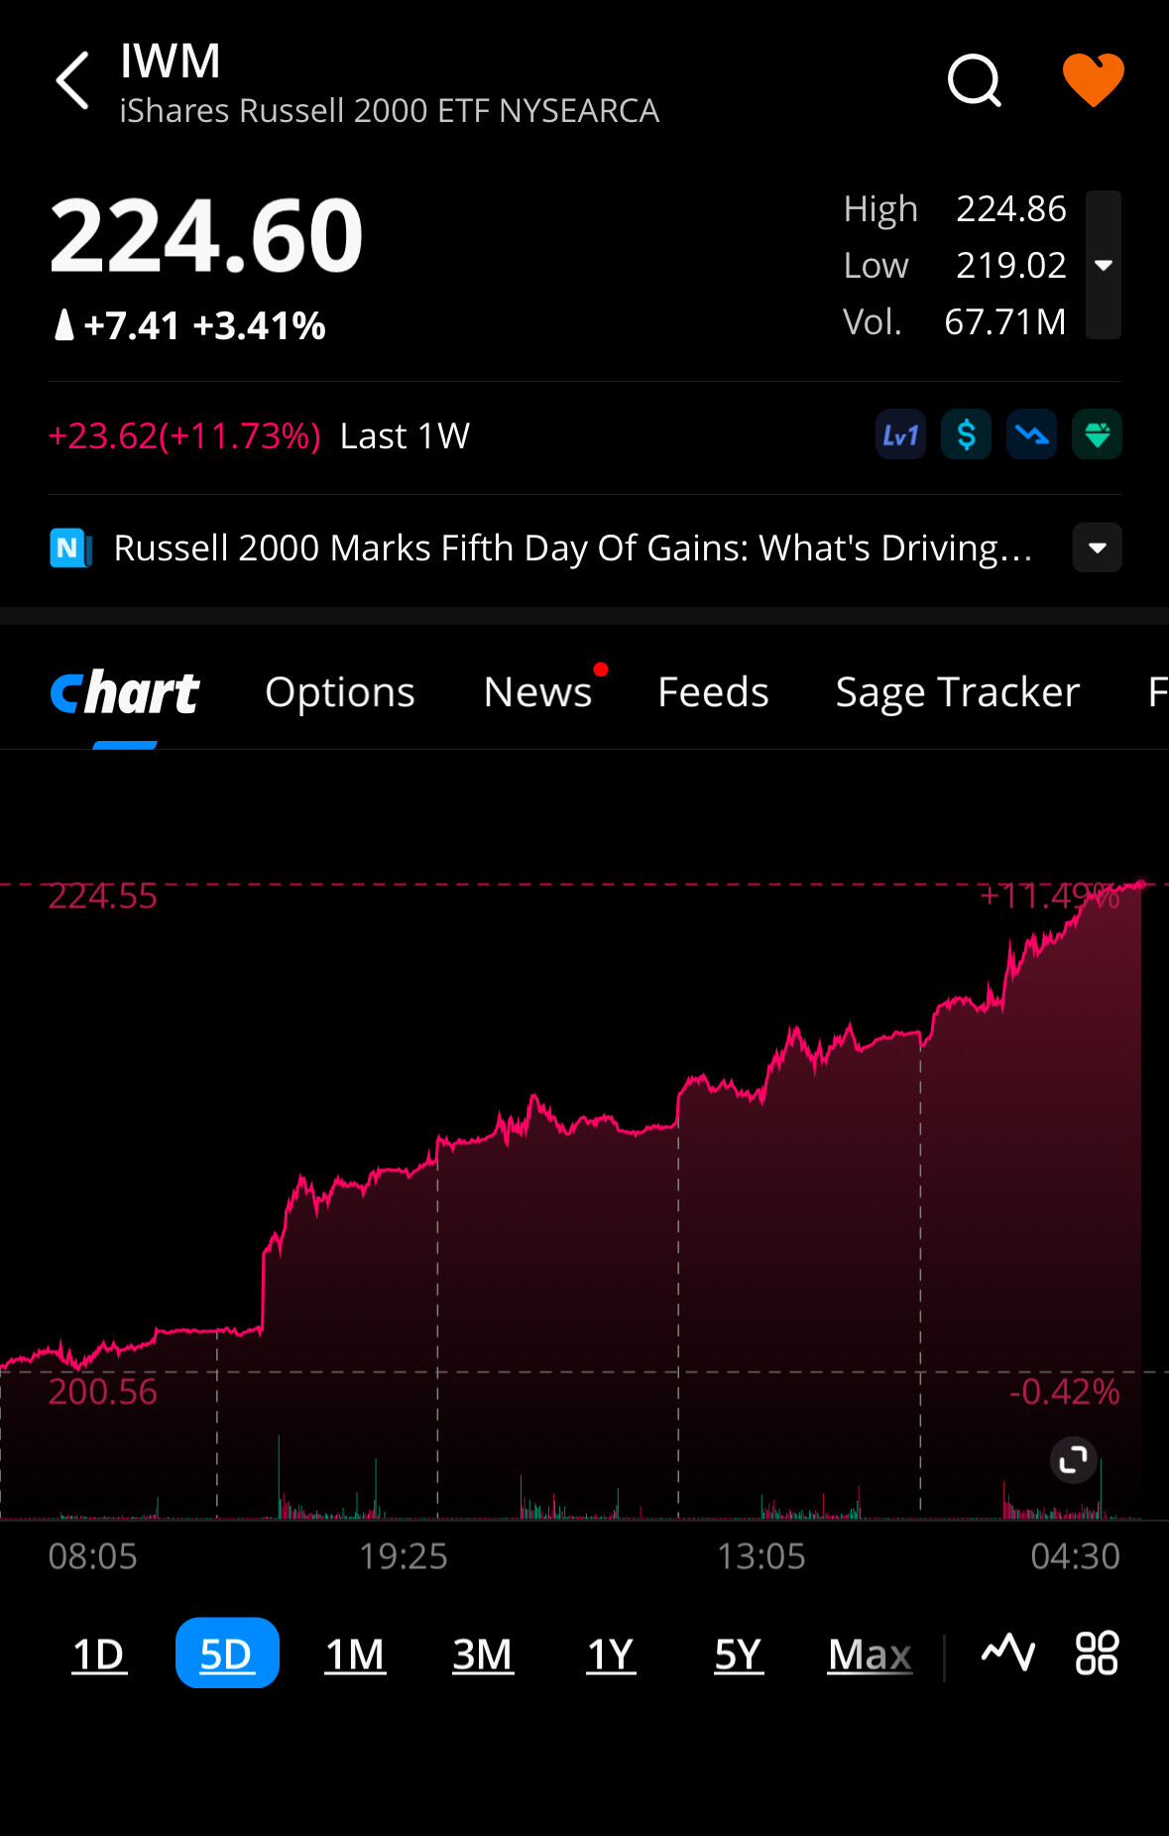Tap the iShares Russell 2000 ETF NYSEARCA subtitle

pos(389,110)
